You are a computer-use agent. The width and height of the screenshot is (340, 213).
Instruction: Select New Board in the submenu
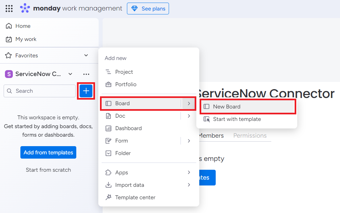coord(248,106)
